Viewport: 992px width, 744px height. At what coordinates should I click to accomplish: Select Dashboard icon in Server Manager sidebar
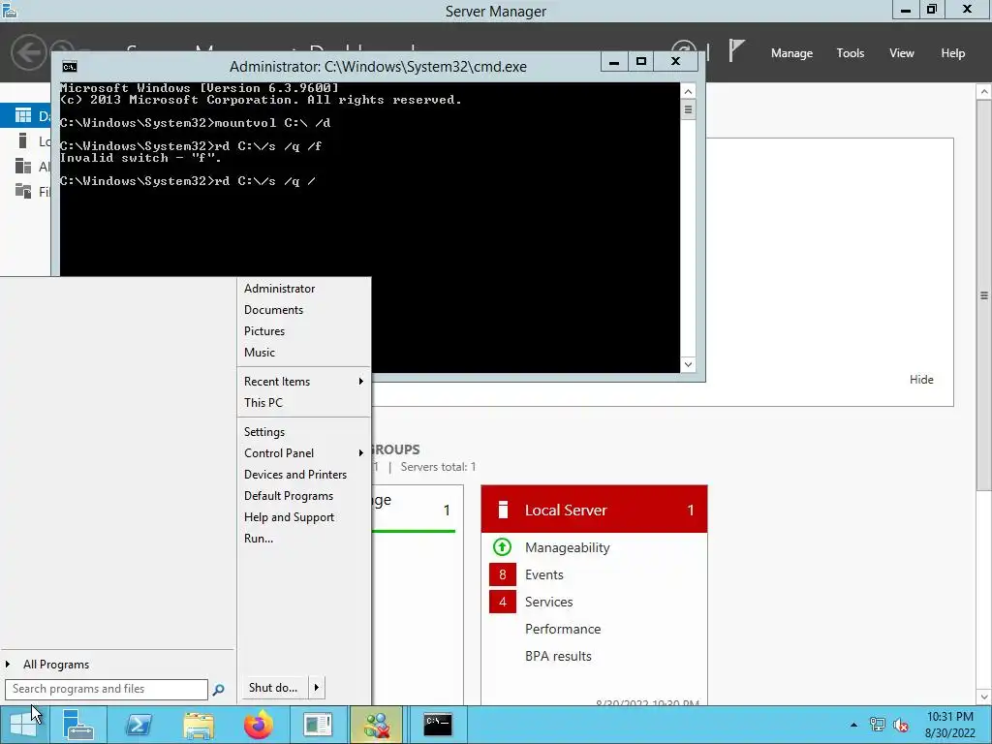23,115
